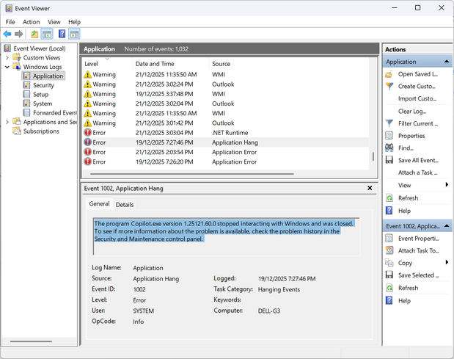
Task: Click the Subscriptions icon in tree
Action: [17, 131]
